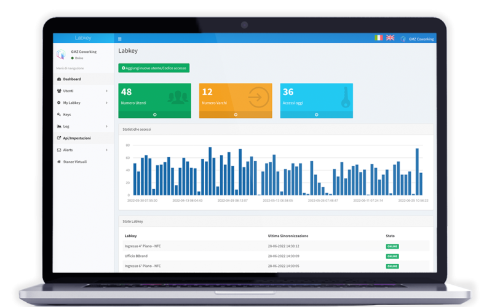Click the arrow icon under Numero Varchi
The height and width of the screenshot is (307, 492).
236,115
